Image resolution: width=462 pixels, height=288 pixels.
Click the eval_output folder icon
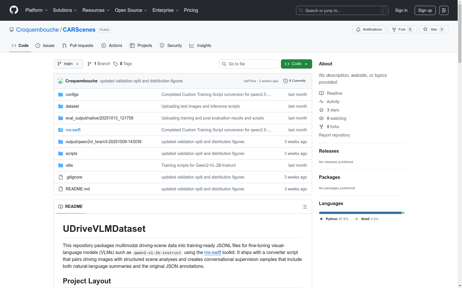coord(61,118)
